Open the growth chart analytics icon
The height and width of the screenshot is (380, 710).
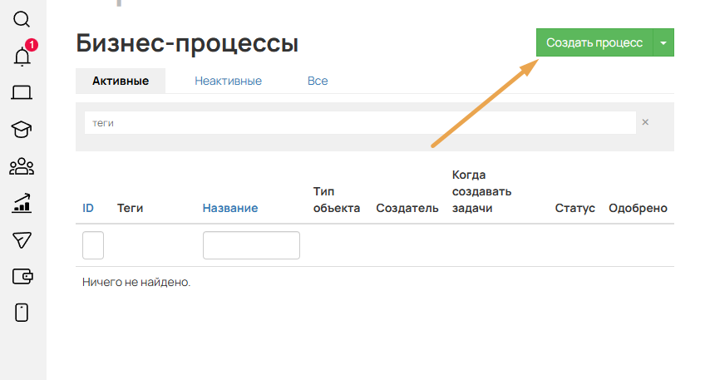pos(22,203)
